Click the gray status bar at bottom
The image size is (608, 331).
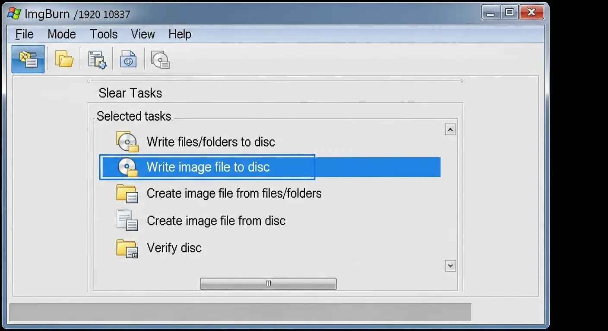(241, 312)
